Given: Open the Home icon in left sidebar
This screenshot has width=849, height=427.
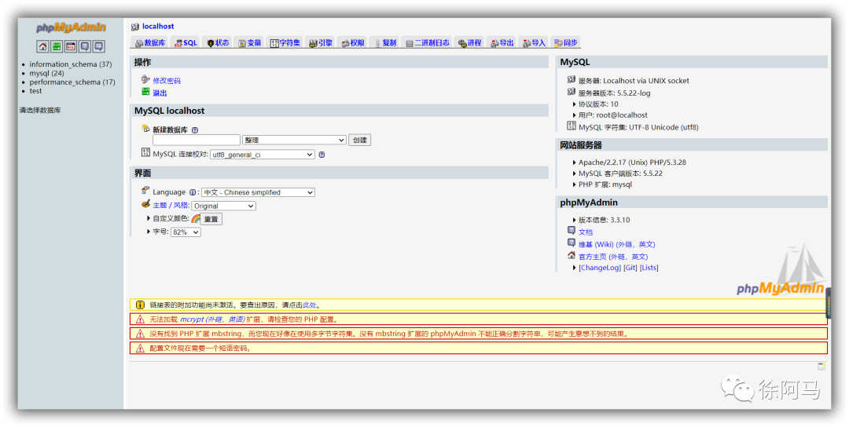Looking at the screenshot, I should [42, 46].
